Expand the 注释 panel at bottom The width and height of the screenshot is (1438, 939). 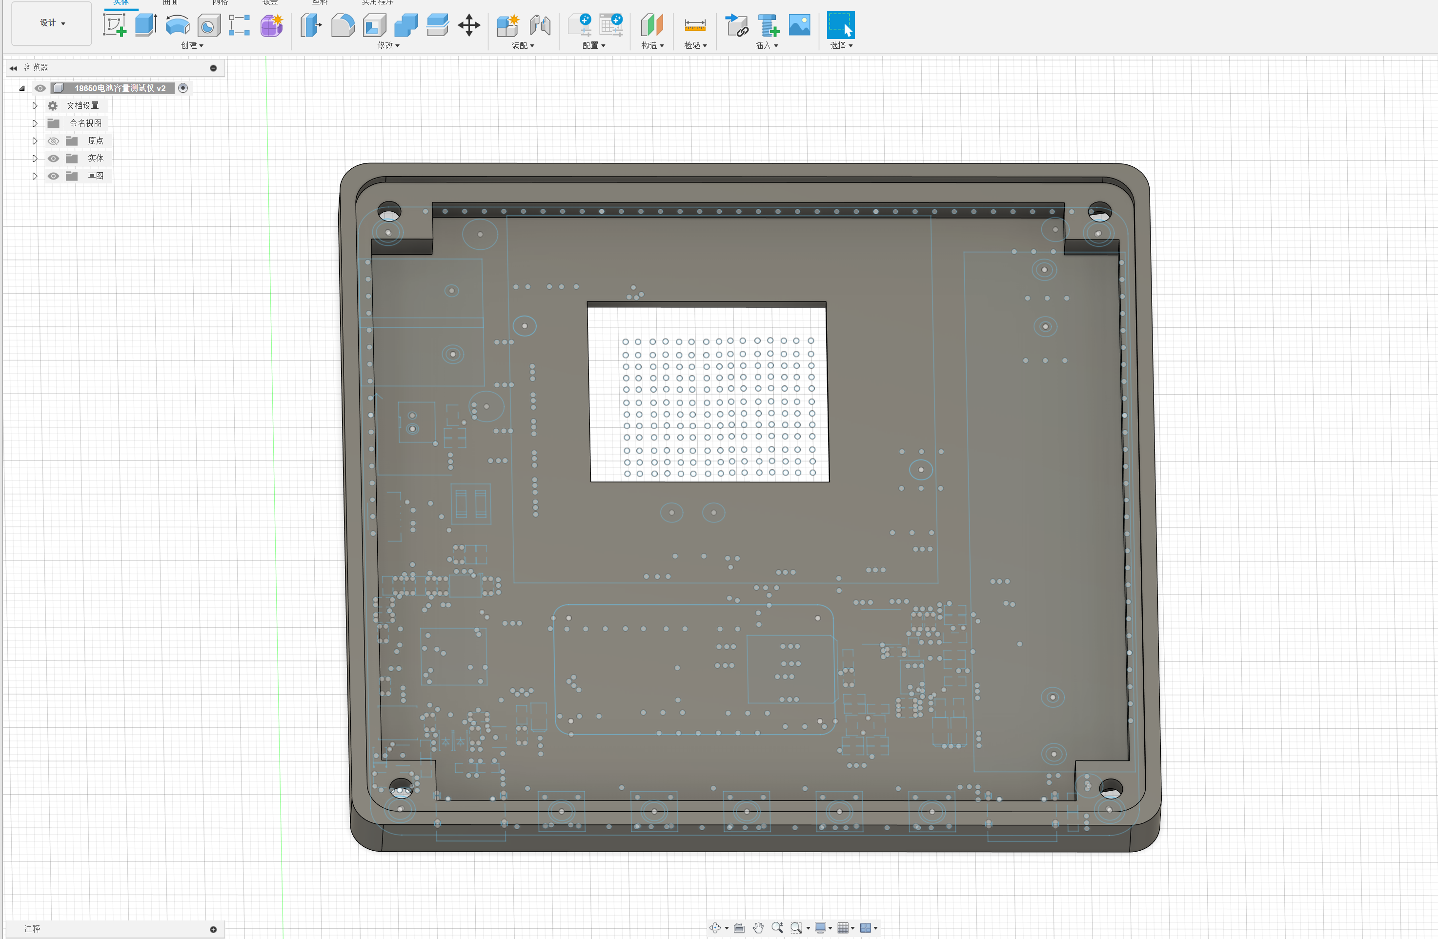(x=213, y=929)
